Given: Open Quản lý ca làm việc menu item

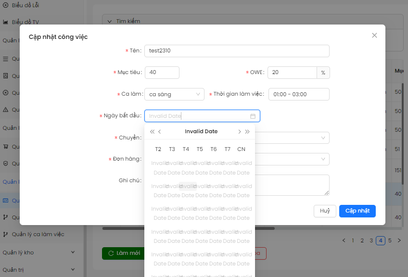Looking at the screenshot, I should 38,234.
